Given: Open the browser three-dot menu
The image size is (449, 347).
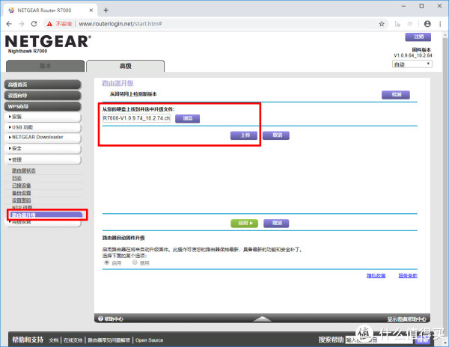Looking at the screenshot, I should coord(440,24).
